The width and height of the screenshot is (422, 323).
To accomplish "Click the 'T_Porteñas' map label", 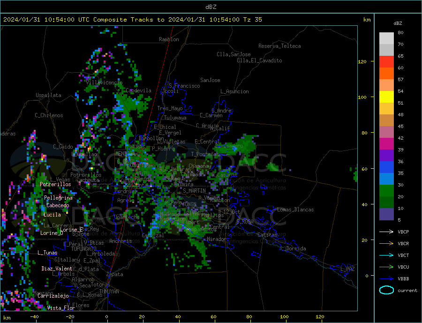I will (205, 154).
